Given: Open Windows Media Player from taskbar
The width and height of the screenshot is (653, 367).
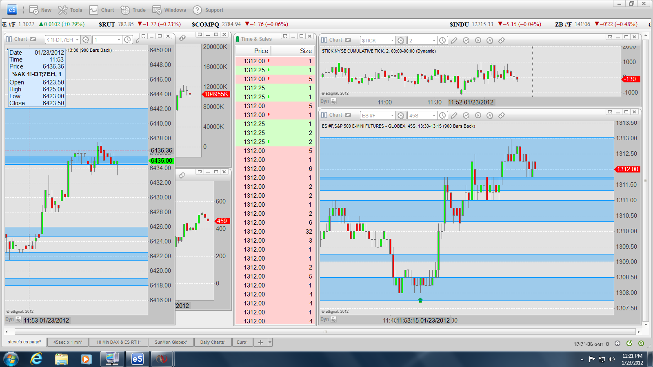Looking at the screenshot, I should [x=86, y=359].
